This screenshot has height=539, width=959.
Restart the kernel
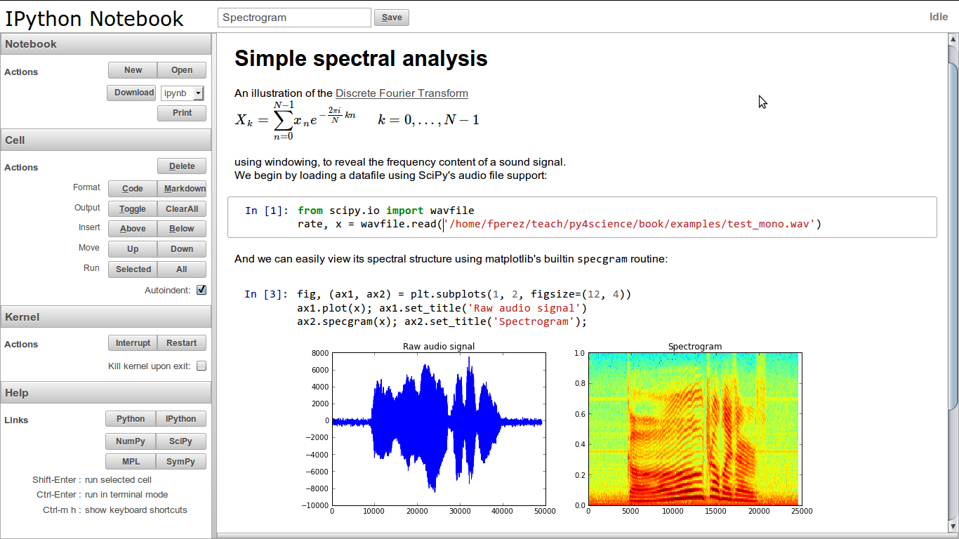[182, 343]
